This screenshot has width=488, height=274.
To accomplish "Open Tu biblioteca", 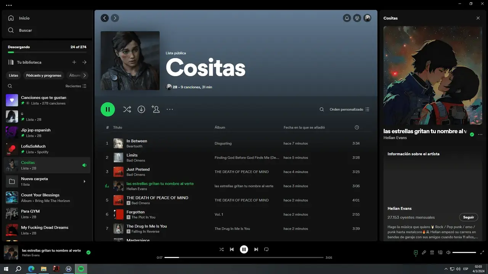I will tap(25, 62).
